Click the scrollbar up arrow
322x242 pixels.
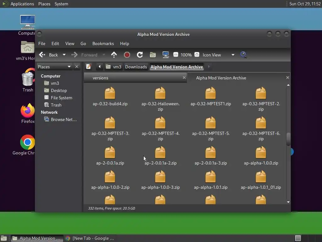tap(288, 85)
